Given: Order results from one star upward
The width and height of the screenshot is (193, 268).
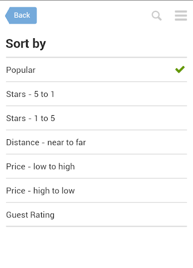Looking at the screenshot, I should point(96,118).
